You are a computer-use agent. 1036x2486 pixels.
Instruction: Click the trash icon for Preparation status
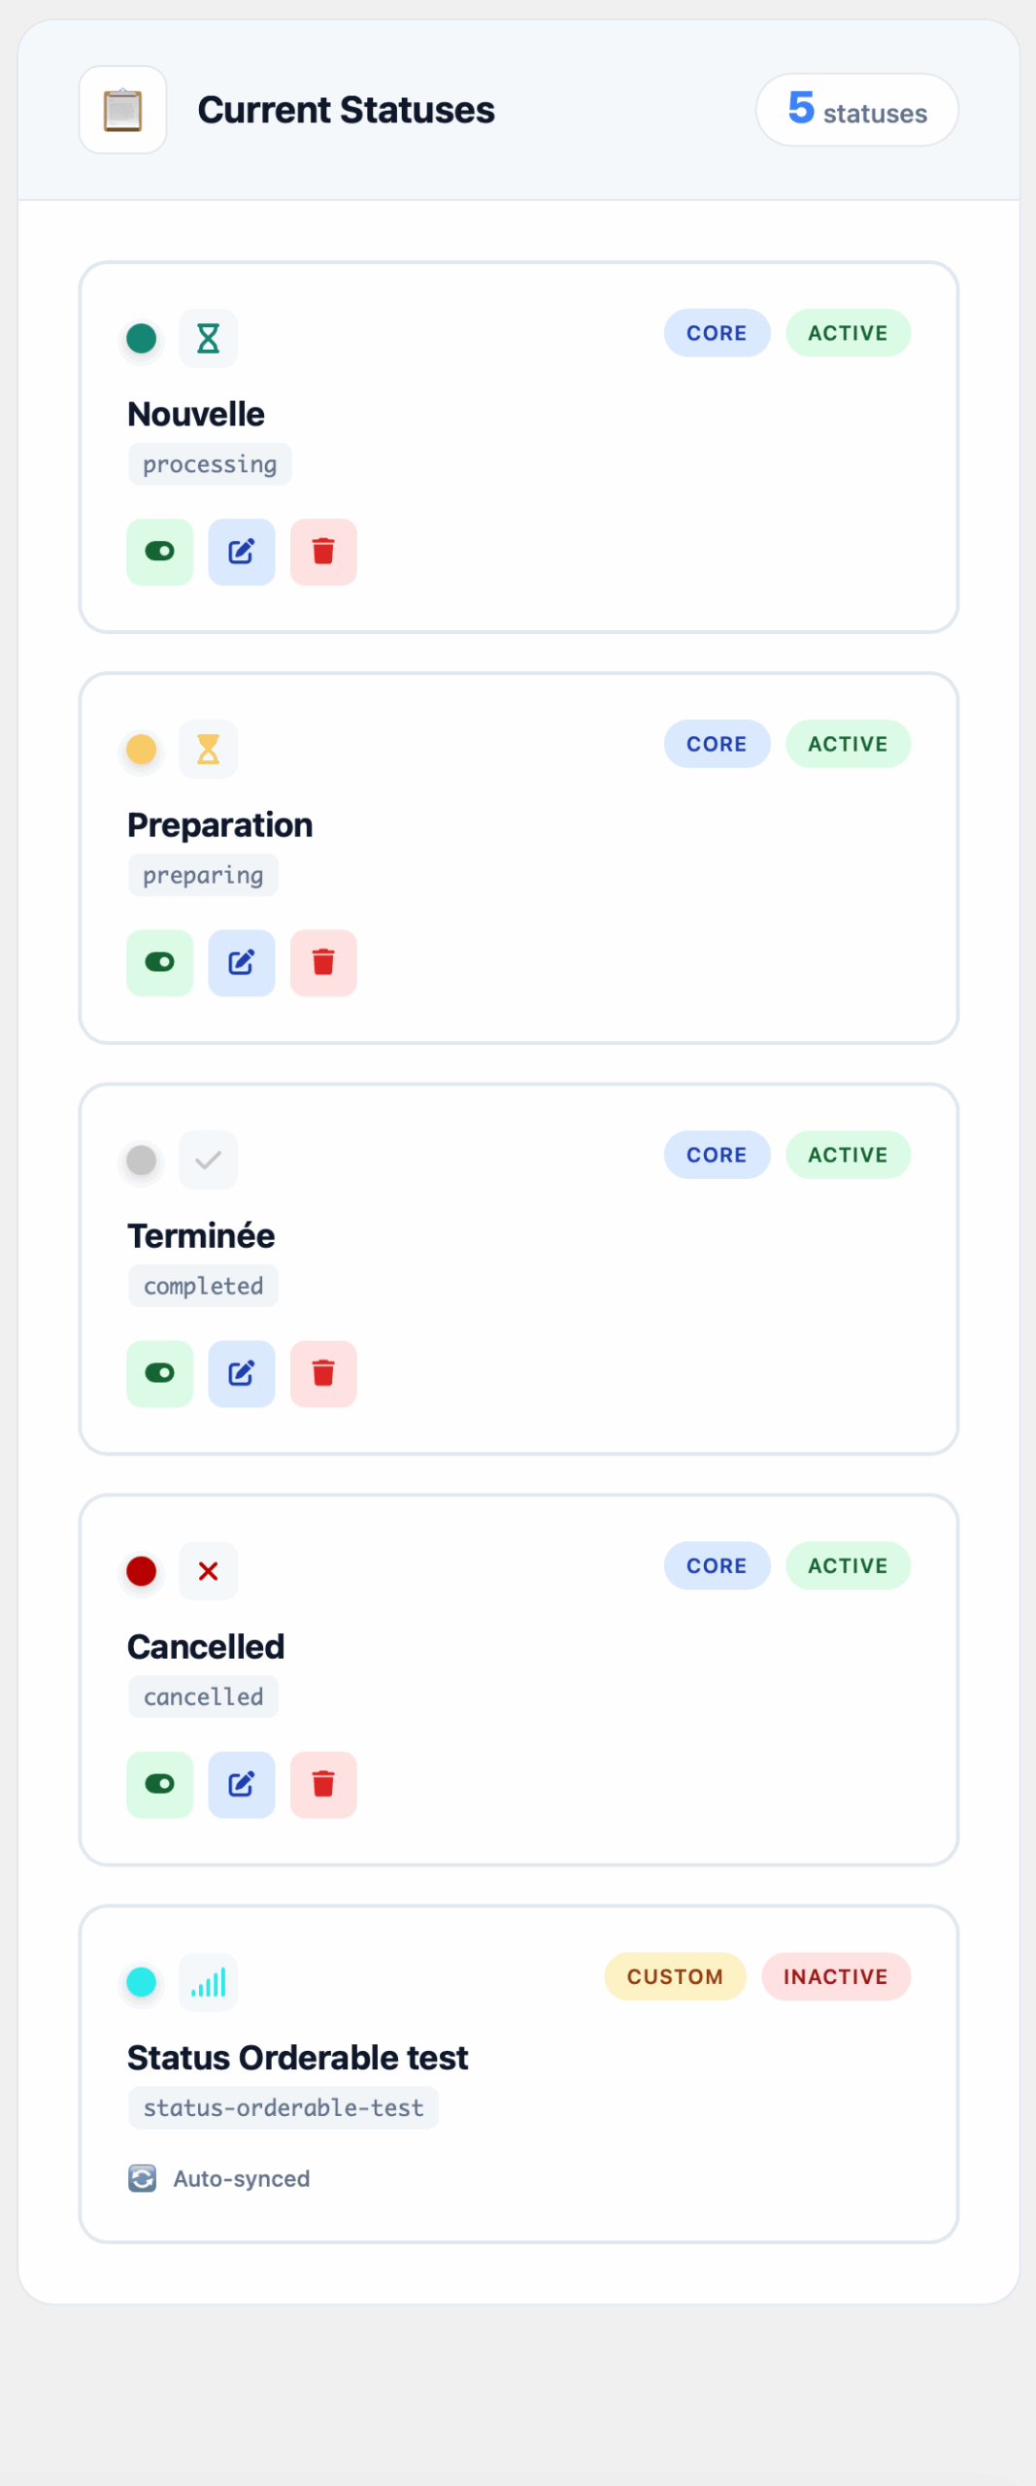coord(323,963)
